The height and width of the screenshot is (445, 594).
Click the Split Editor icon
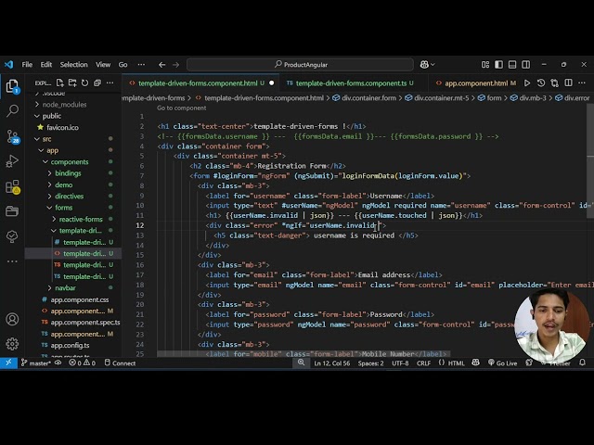pos(568,83)
